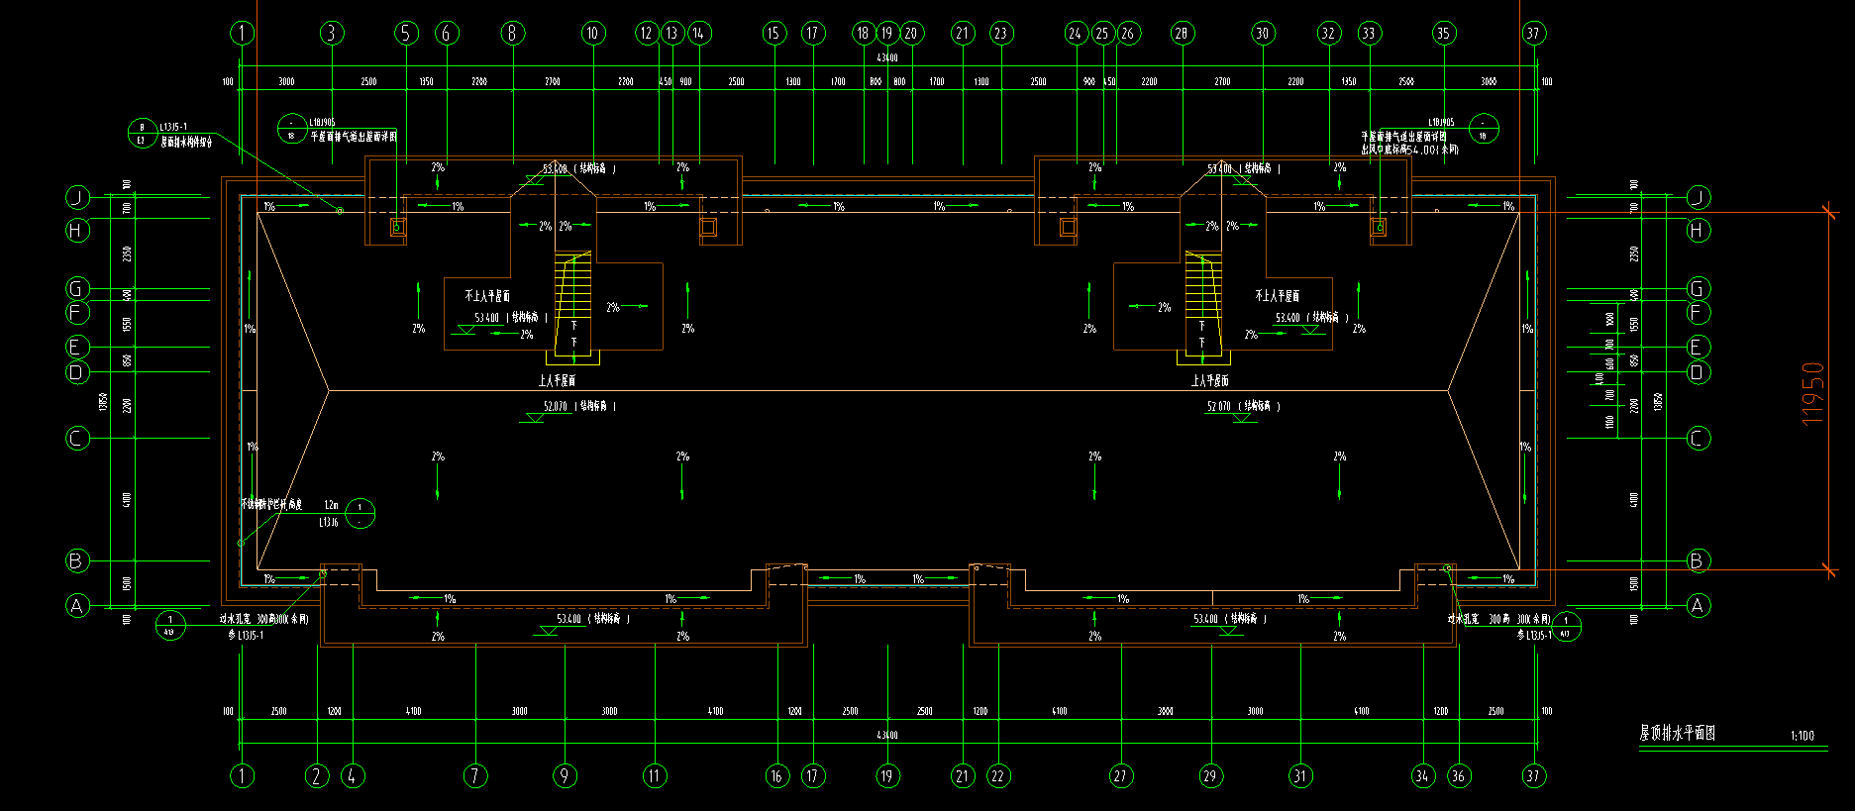Select the 1:100 scale label
This screenshot has height=811, width=1855.
[1803, 736]
